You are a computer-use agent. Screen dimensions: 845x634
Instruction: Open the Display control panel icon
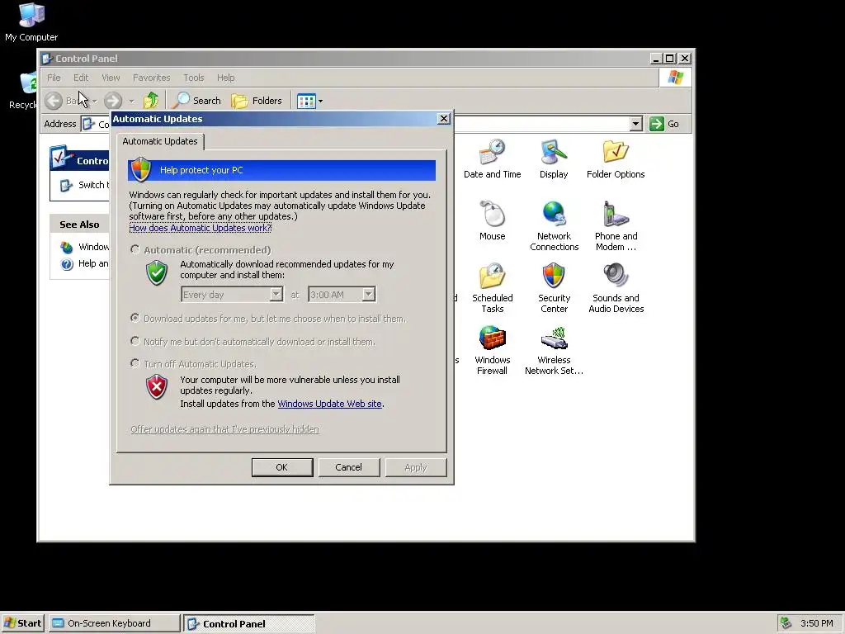click(x=554, y=159)
